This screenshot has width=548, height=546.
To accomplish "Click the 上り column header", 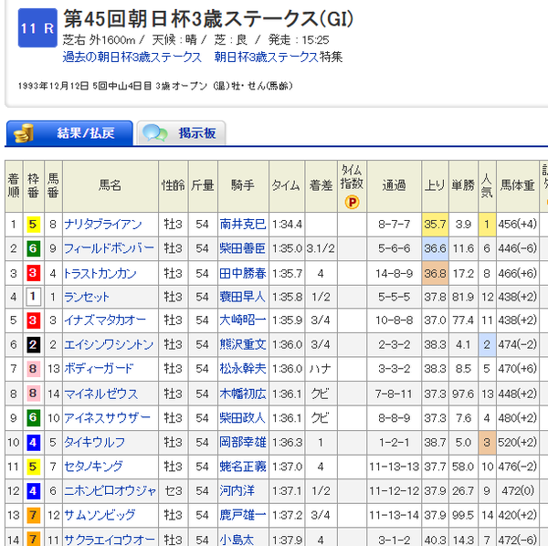I will click(435, 185).
